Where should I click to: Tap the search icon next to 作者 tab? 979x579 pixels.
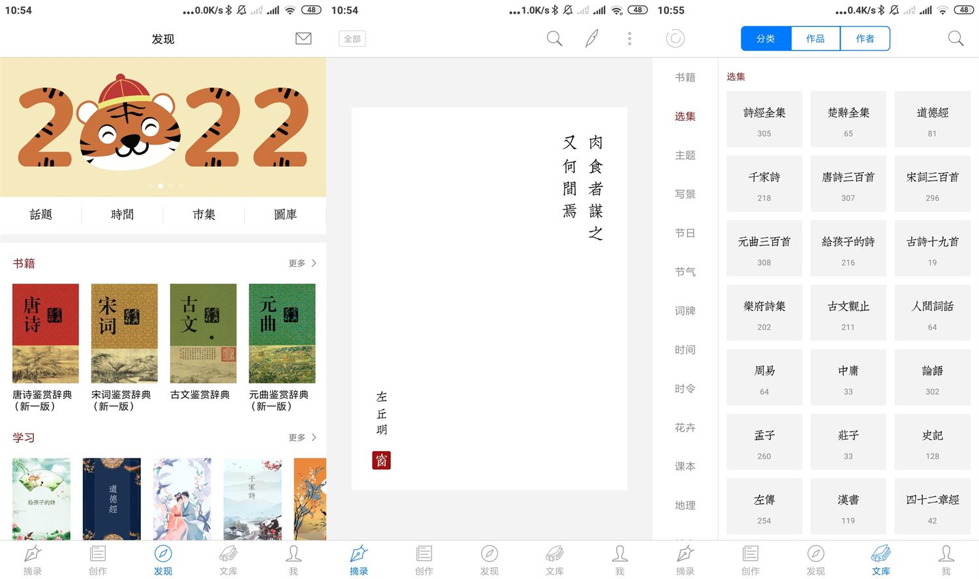tap(956, 39)
